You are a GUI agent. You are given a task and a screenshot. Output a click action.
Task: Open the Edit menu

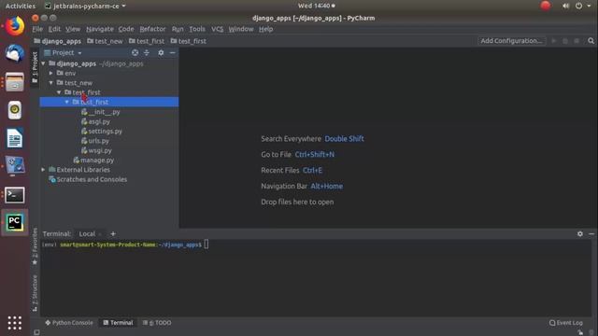(x=54, y=29)
